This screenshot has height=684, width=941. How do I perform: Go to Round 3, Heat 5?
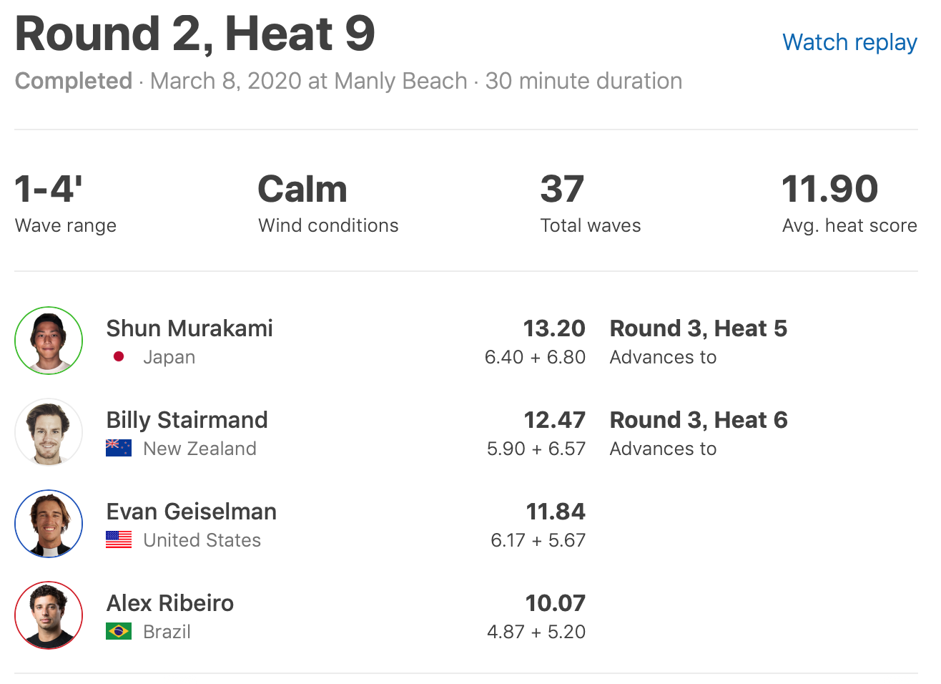tap(698, 328)
